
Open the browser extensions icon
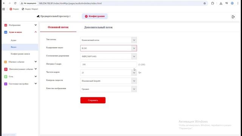213,3
